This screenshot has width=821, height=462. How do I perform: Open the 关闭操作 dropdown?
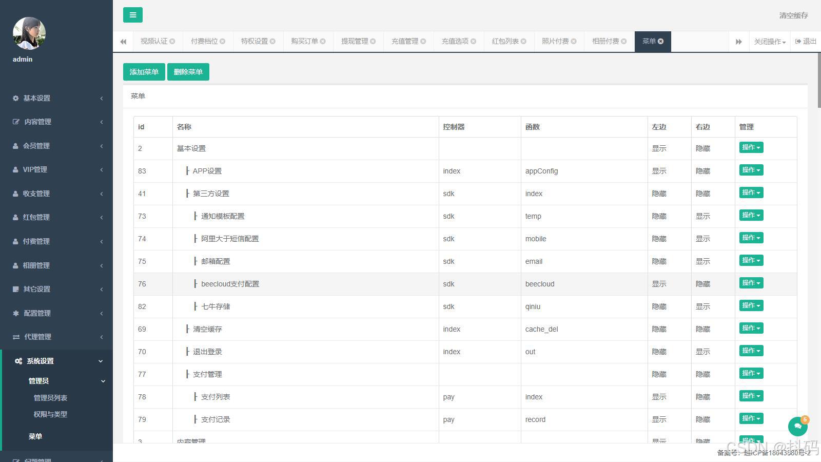[770, 42]
